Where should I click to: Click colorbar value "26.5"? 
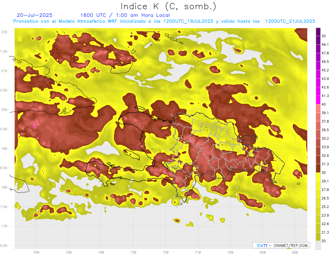tap(325, 198)
